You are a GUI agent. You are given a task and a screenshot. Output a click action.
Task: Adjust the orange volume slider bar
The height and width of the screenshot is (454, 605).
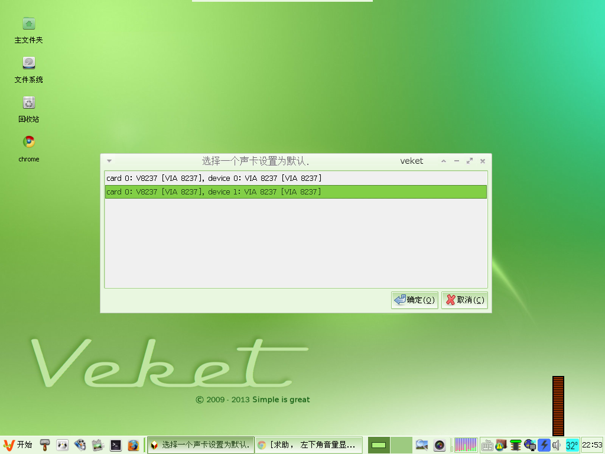558,406
